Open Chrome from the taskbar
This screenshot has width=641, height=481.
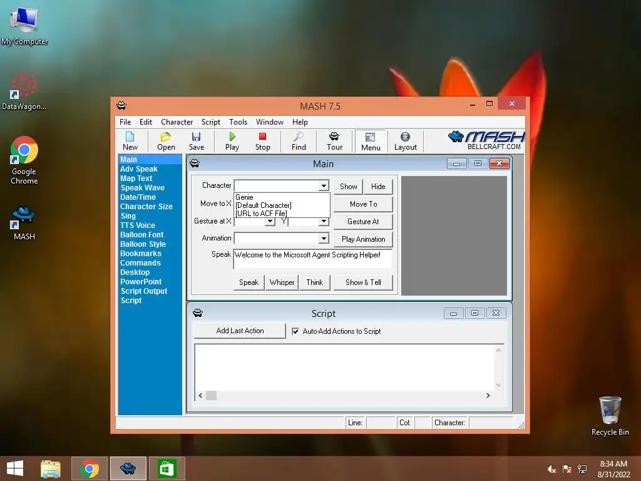[90, 468]
